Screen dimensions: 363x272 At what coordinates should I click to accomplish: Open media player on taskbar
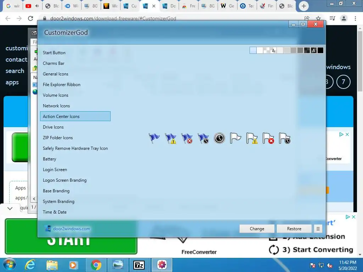point(73,265)
